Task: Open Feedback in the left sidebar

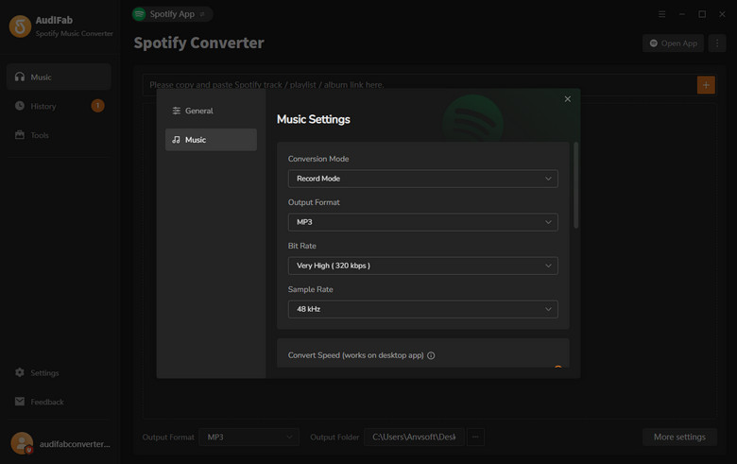Action: point(59,402)
